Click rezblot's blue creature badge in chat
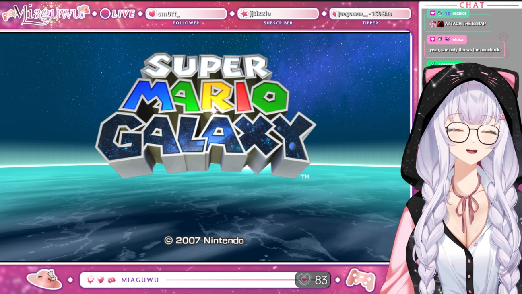This screenshot has width=522, height=294. coord(440,13)
